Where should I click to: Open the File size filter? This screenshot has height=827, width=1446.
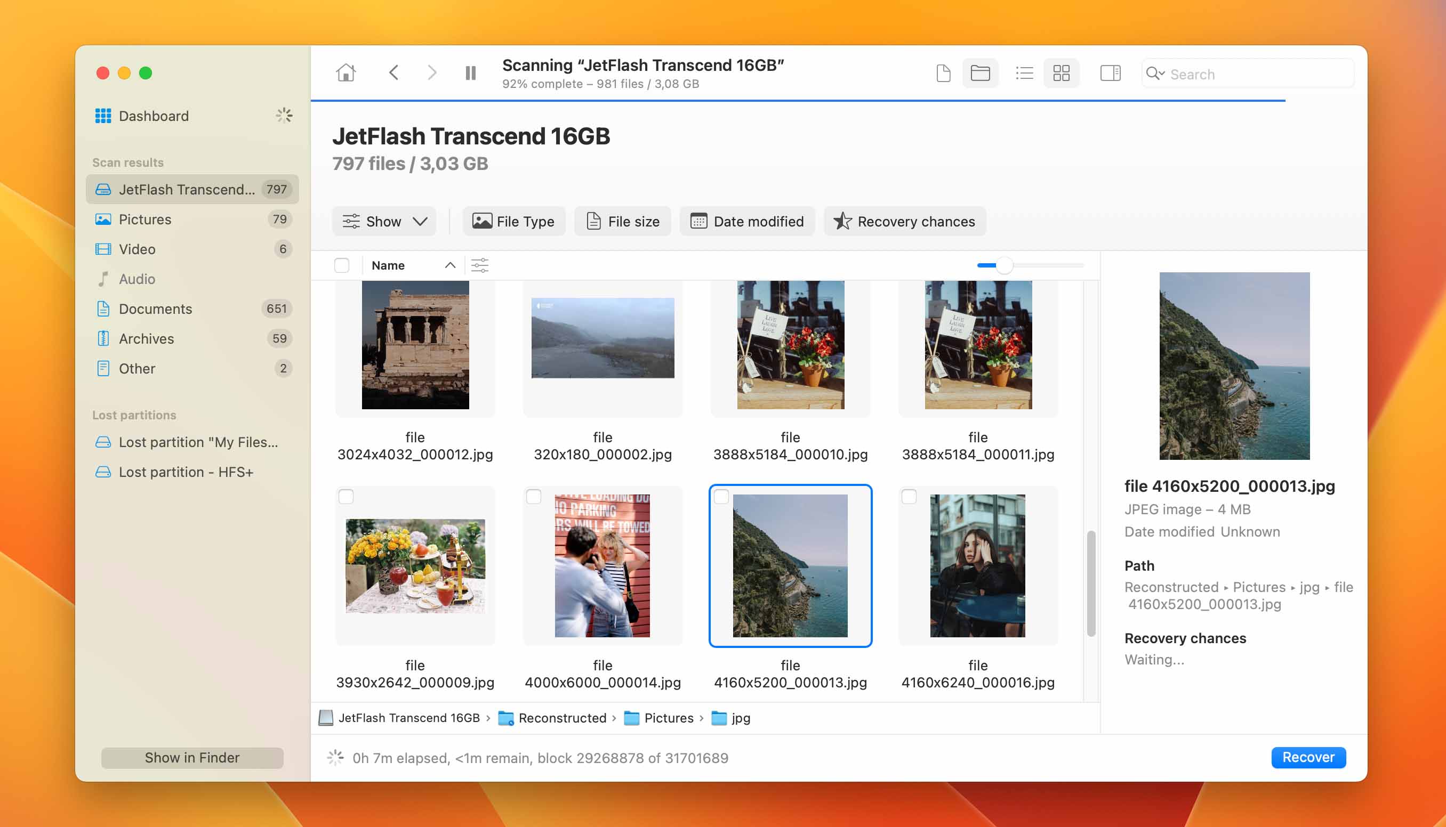[x=623, y=222]
